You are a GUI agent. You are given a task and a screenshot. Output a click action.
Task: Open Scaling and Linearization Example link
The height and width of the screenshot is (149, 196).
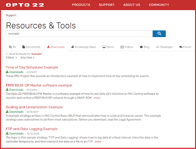point(34,107)
